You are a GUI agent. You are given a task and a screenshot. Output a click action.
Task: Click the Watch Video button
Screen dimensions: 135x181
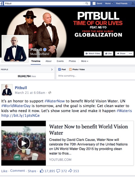pyautogui.click(x=93, y=53)
